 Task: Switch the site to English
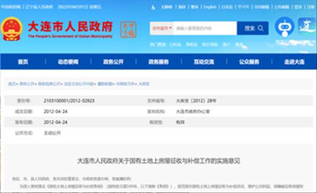[x=210, y=7]
